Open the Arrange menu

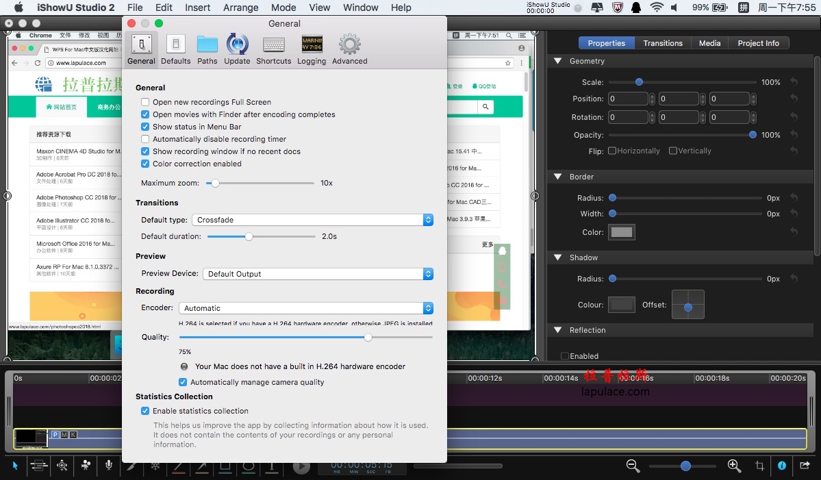tap(241, 8)
